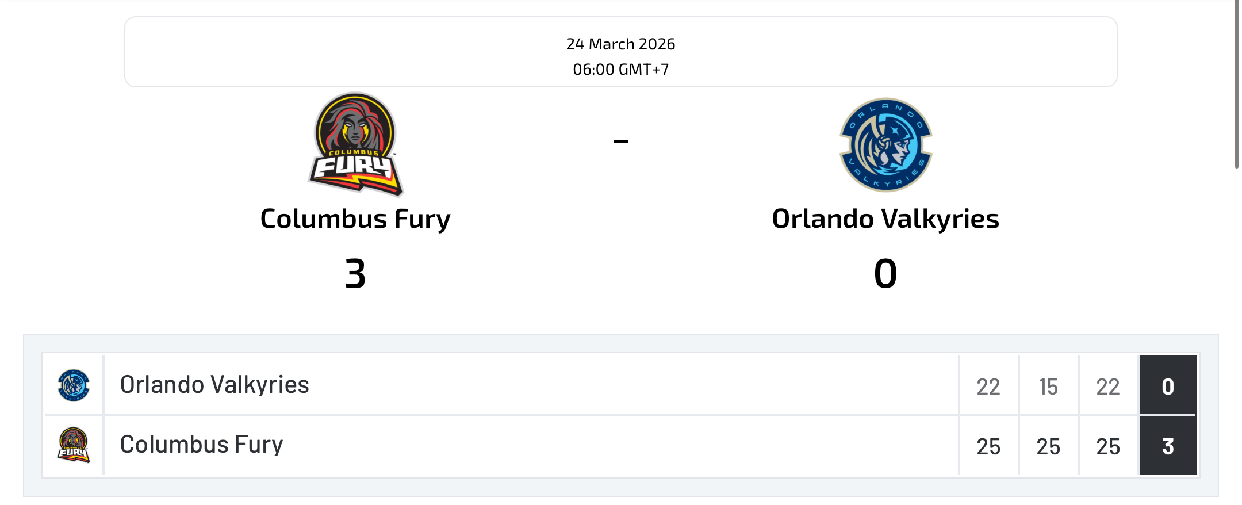The width and height of the screenshot is (1242, 505).
Task: Click small Orlando Valkyries logo in table
Action: click(74, 385)
